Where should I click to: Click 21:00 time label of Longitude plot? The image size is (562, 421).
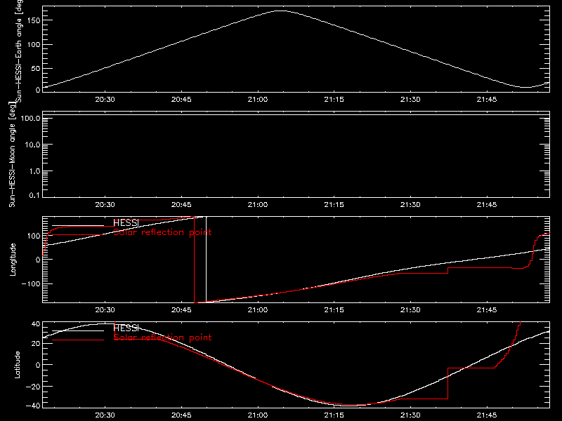click(x=258, y=309)
